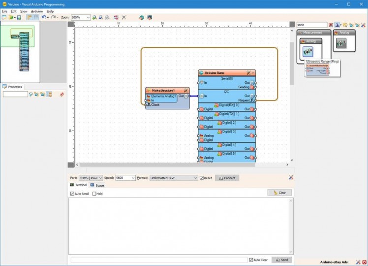Click the component search field containing sonic
Viewport: 368px width, 266px height.
(311, 25)
